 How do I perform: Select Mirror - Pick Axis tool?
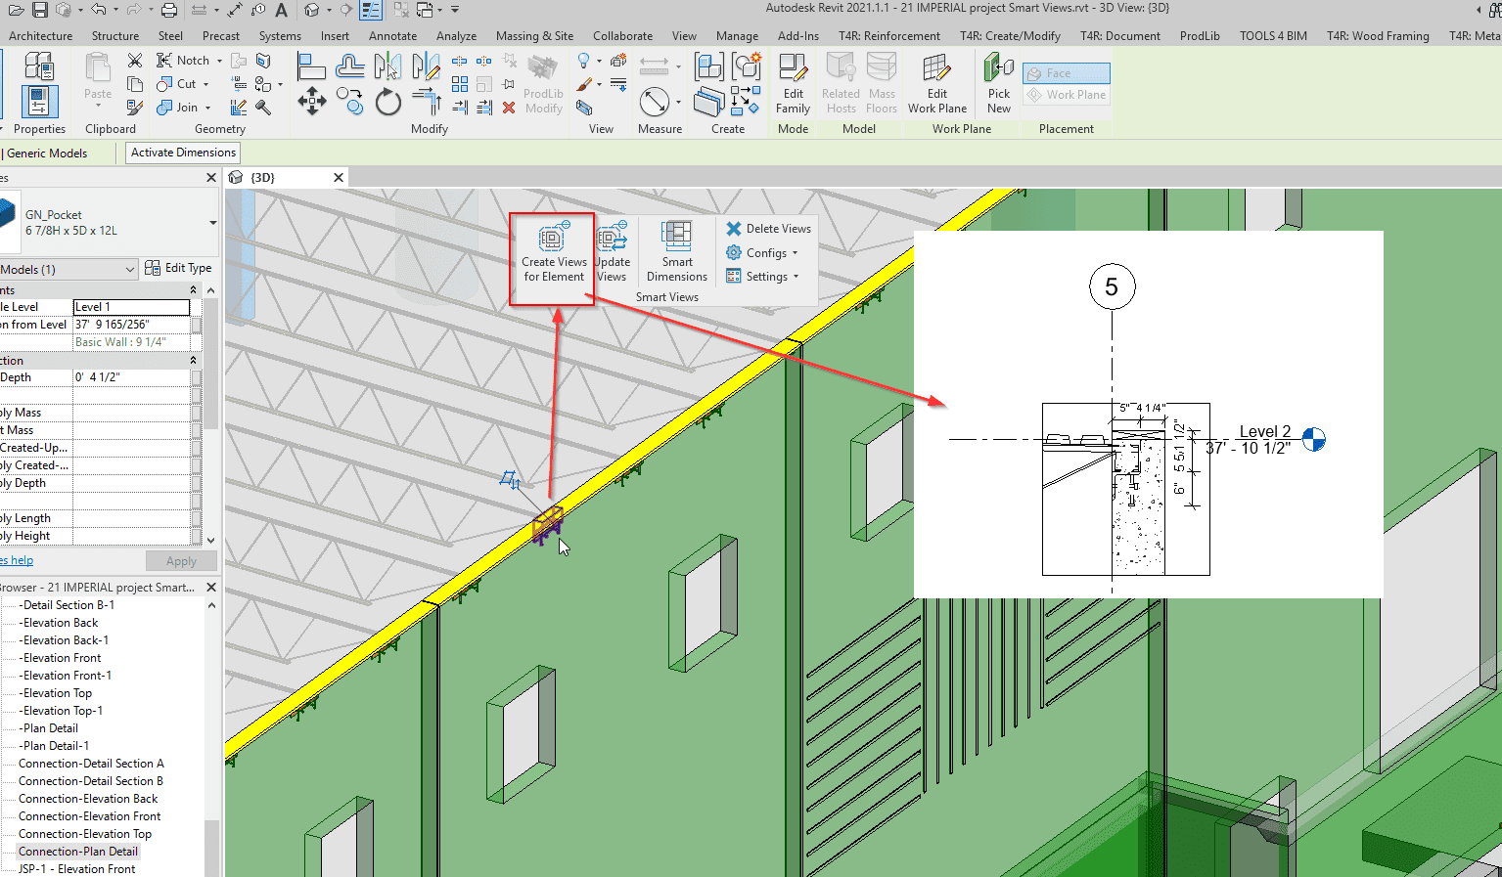[387, 66]
